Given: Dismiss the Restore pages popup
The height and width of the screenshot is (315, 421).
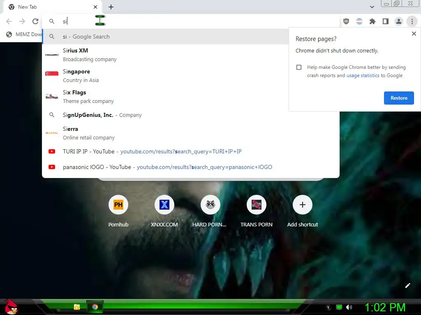Looking at the screenshot, I should click(414, 34).
